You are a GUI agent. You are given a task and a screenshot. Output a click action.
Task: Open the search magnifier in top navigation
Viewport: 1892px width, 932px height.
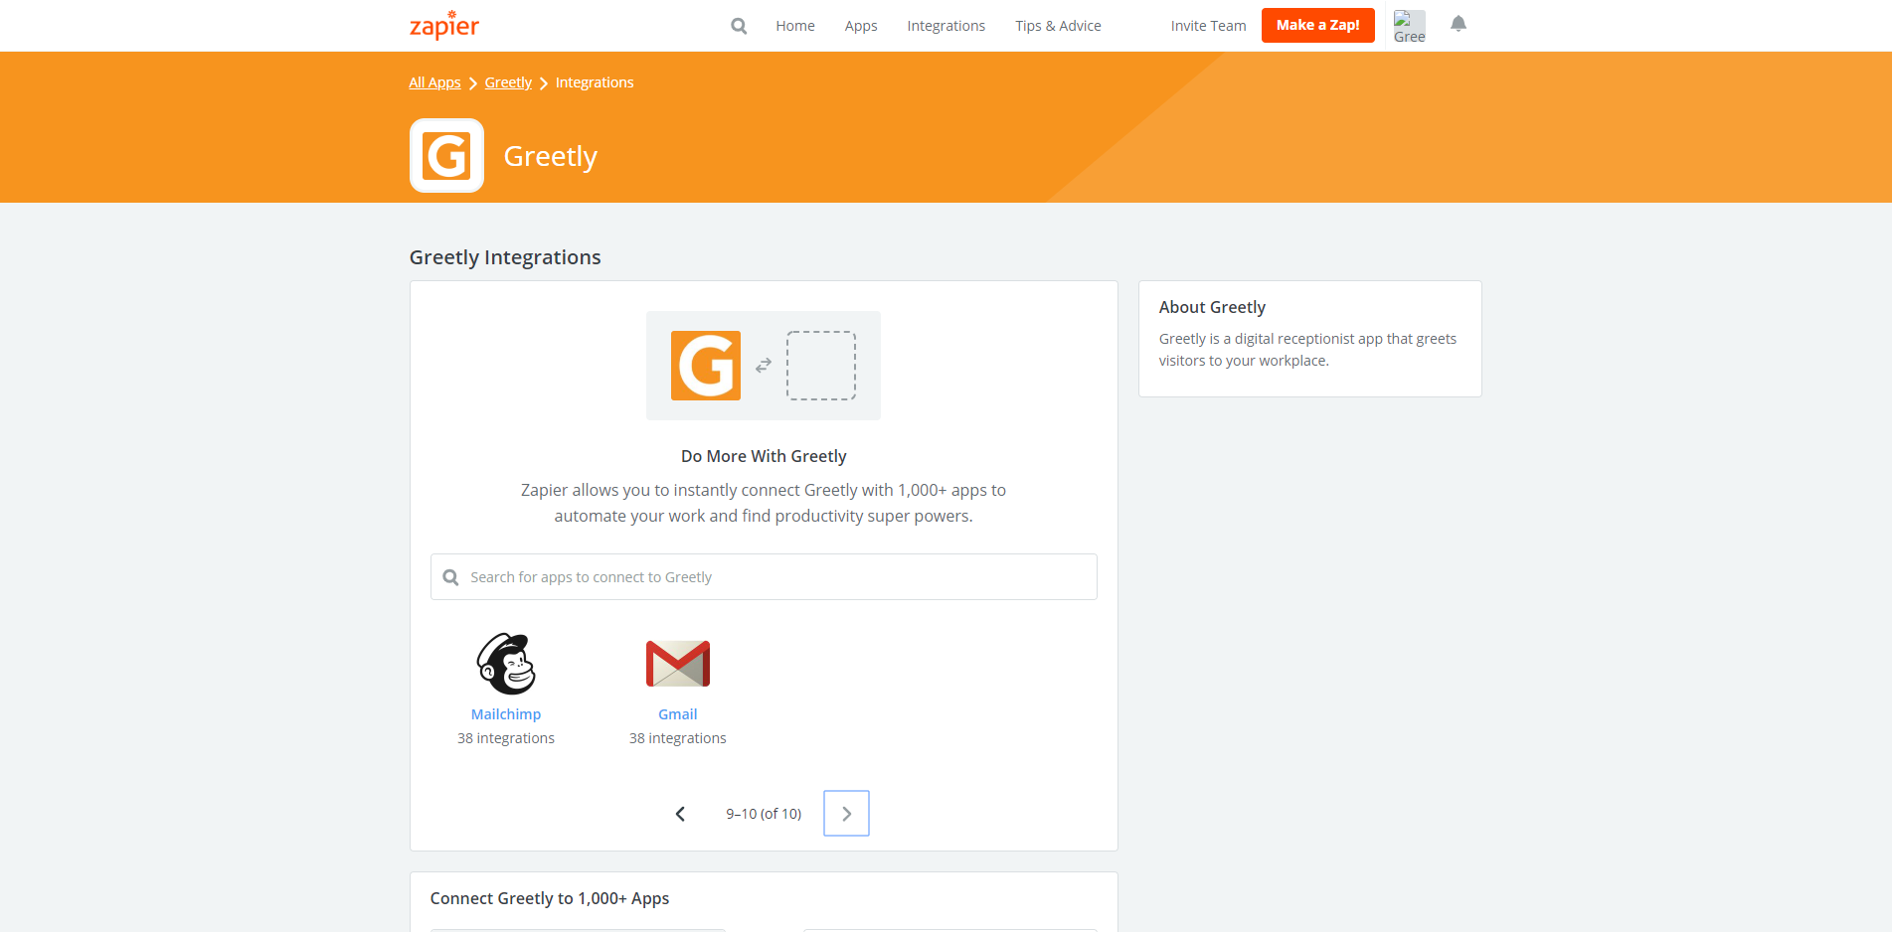739,26
